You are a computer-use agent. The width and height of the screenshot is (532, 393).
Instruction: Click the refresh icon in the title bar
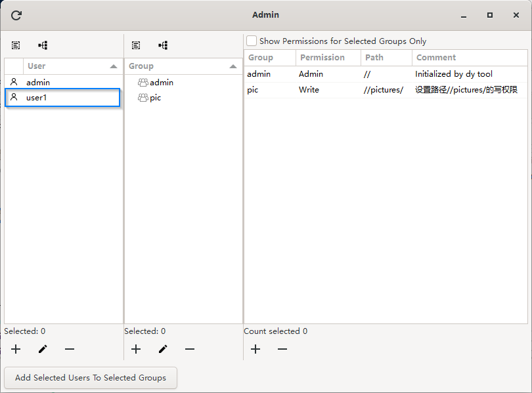[x=16, y=15]
